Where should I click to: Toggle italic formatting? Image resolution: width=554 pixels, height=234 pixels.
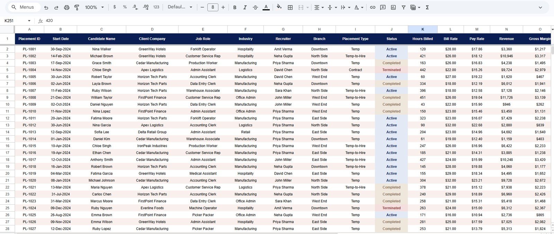245,7
